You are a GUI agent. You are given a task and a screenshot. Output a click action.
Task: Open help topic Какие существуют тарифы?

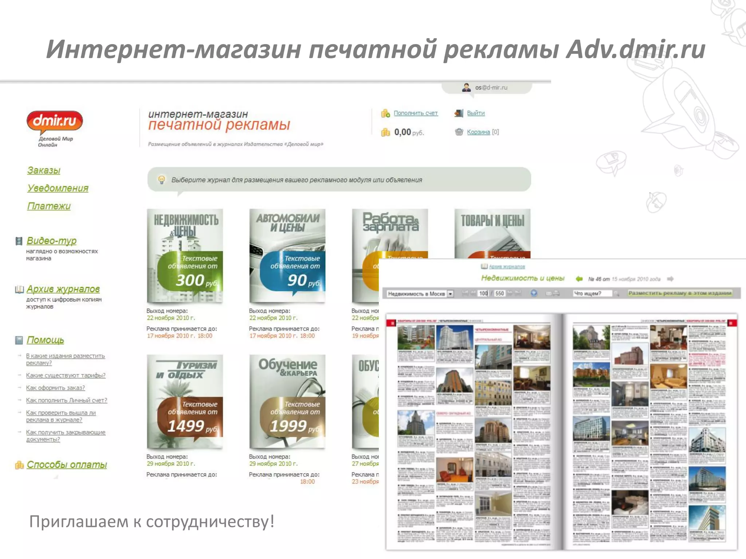coord(66,375)
